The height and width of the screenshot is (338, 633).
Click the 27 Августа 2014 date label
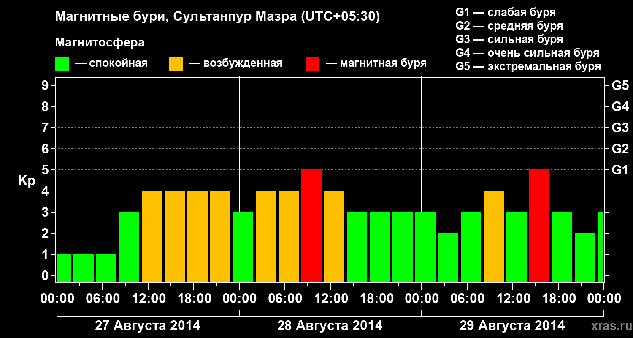[148, 326]
